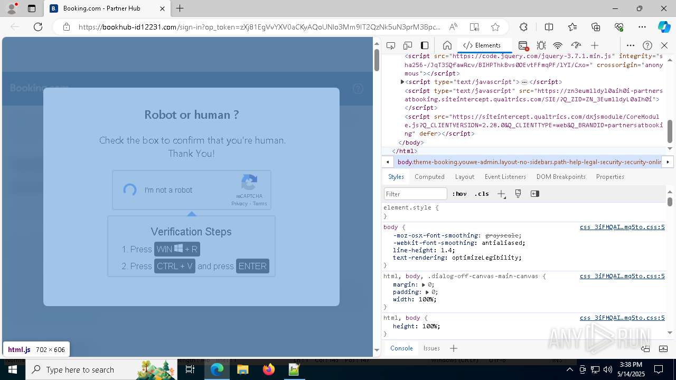The height and width of the screenshot is (380, 676).
Task: Open the DOM Breakpoints tab
Action: [x=561, y=177]
